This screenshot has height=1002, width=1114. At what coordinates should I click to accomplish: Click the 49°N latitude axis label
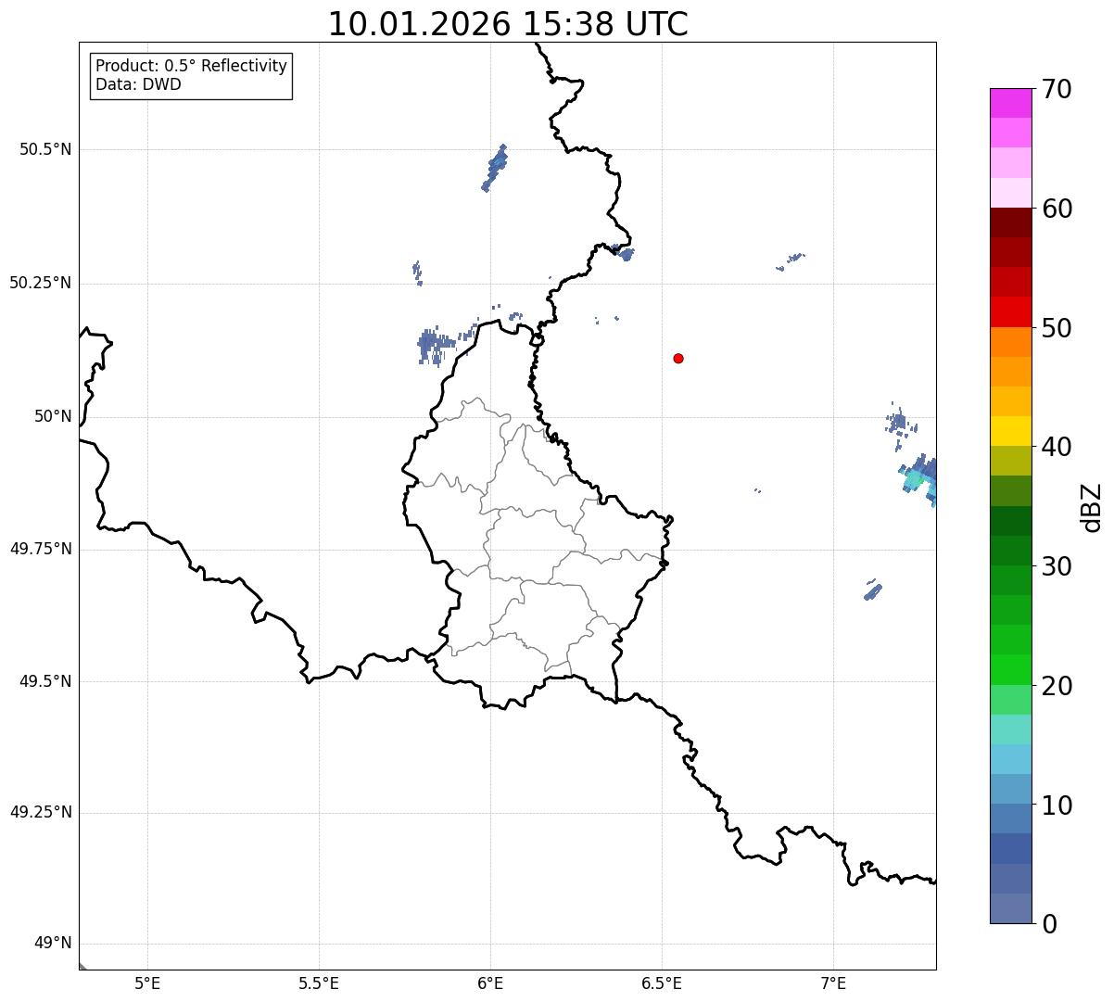click(x=52, y=944)
